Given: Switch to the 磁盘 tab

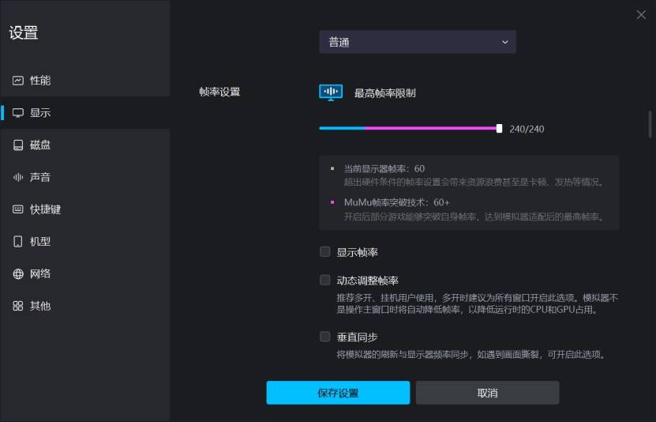Looking at the screenshot, I should pyautogui.click(x=85, y=145).
